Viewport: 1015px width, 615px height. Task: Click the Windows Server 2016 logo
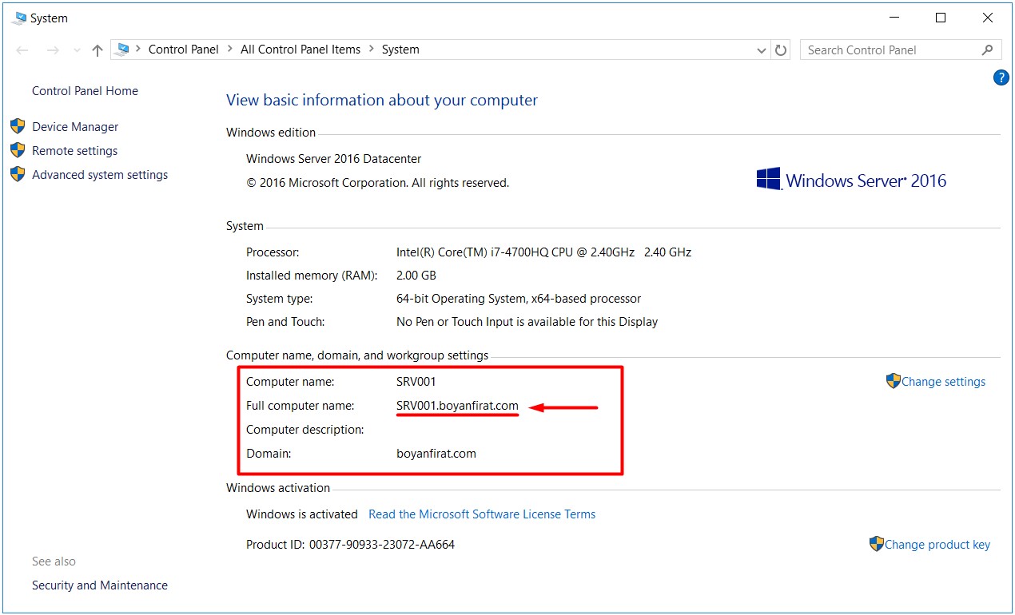(x=851, y=179)
